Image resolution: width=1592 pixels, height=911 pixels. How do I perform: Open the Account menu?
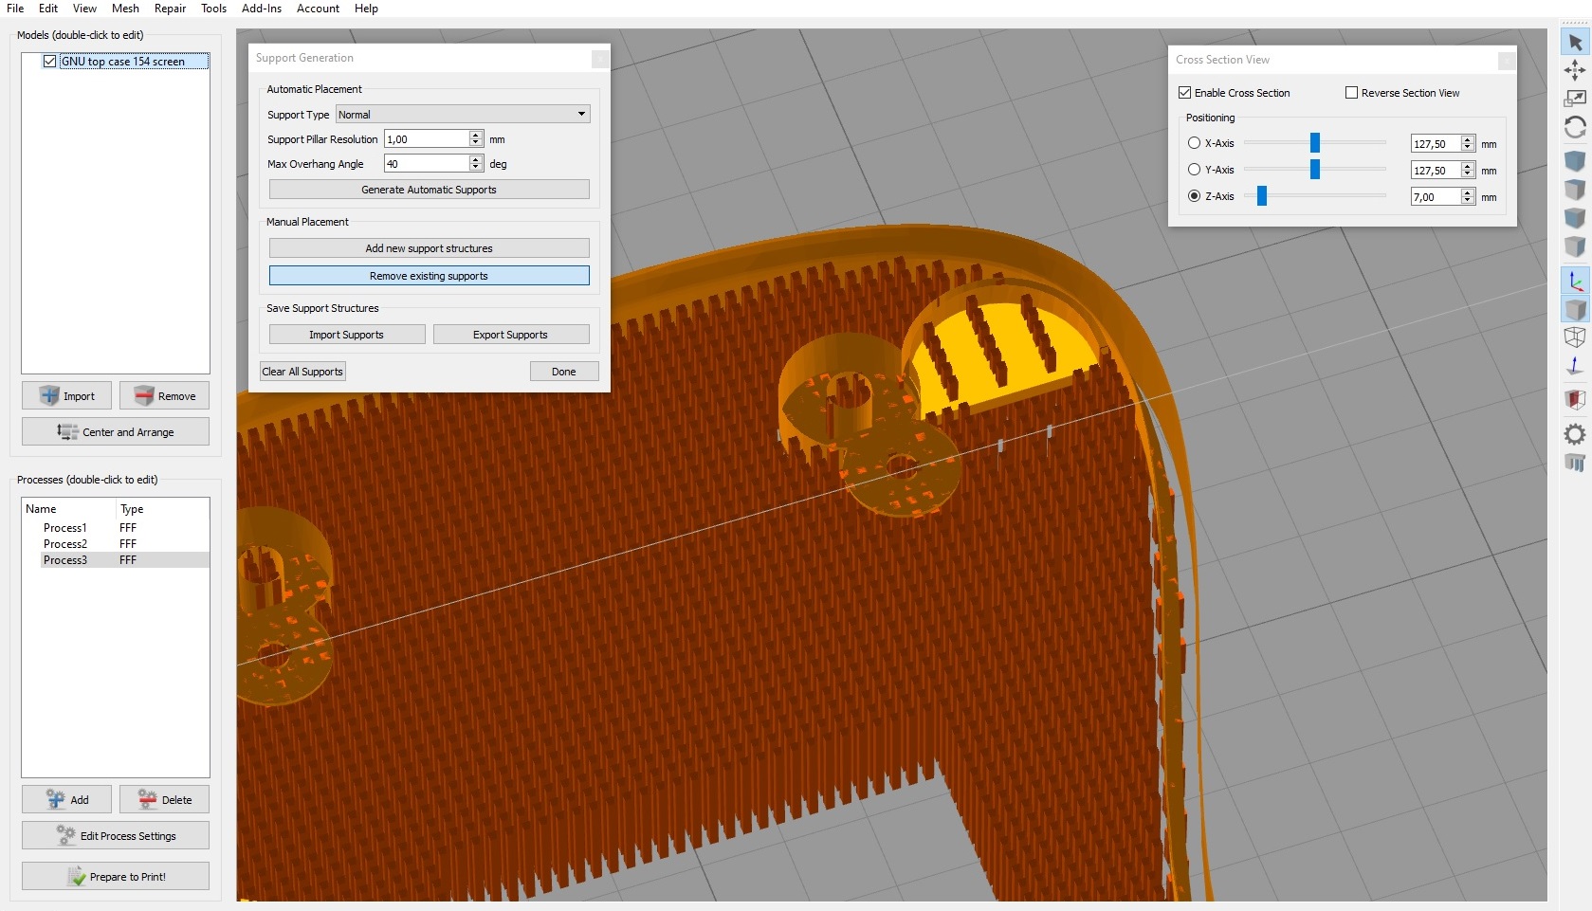point(318,9)
